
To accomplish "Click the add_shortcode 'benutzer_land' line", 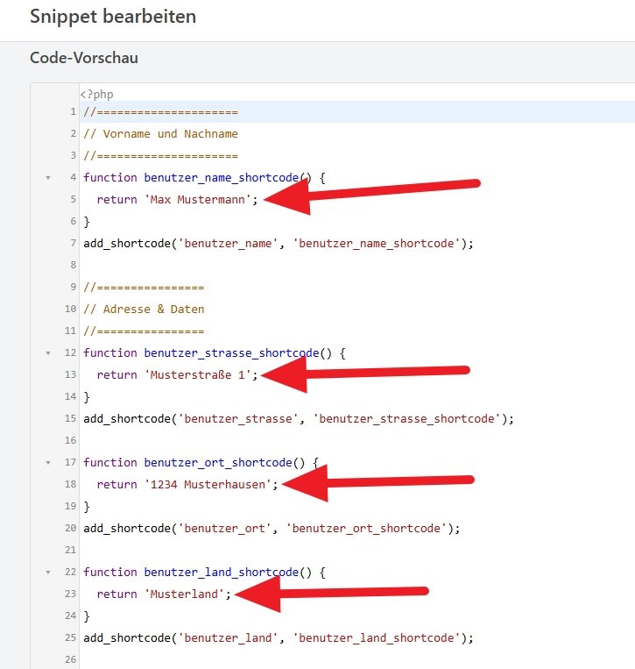I will (278, 638).
